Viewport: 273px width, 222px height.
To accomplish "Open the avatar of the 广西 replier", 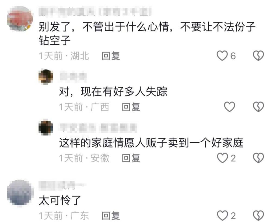I will pyautogui.click(x=46, y=77).
